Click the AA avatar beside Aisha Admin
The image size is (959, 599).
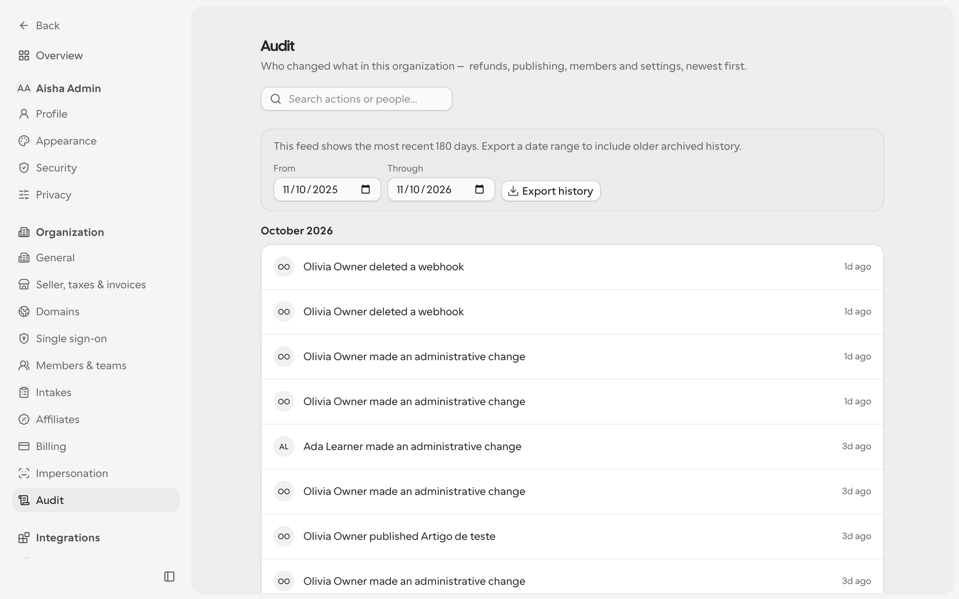tap(24, 88)
